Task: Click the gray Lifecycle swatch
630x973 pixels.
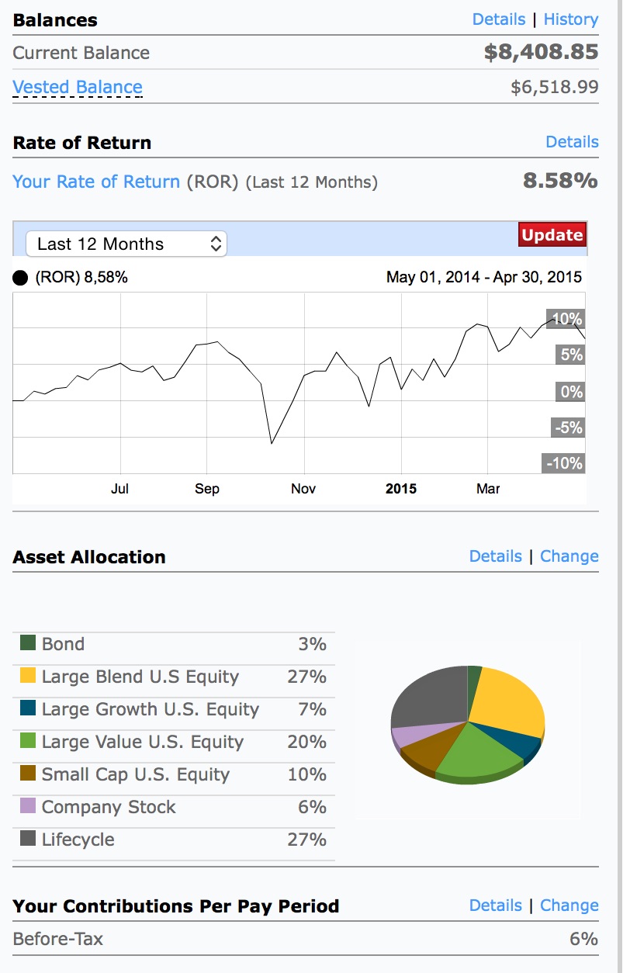Action: (28, 839)
